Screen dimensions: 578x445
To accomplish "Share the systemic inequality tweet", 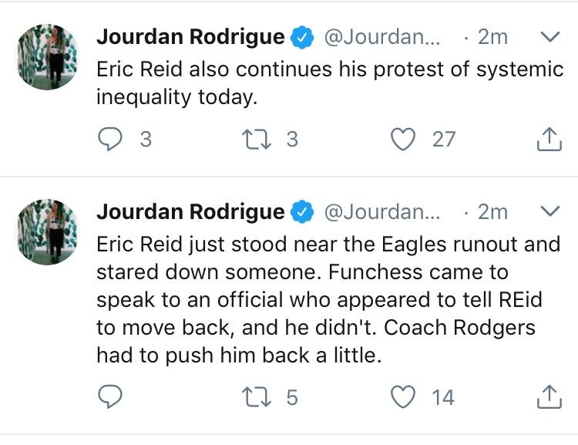I will pyautogui.click(x=547, y=140).
